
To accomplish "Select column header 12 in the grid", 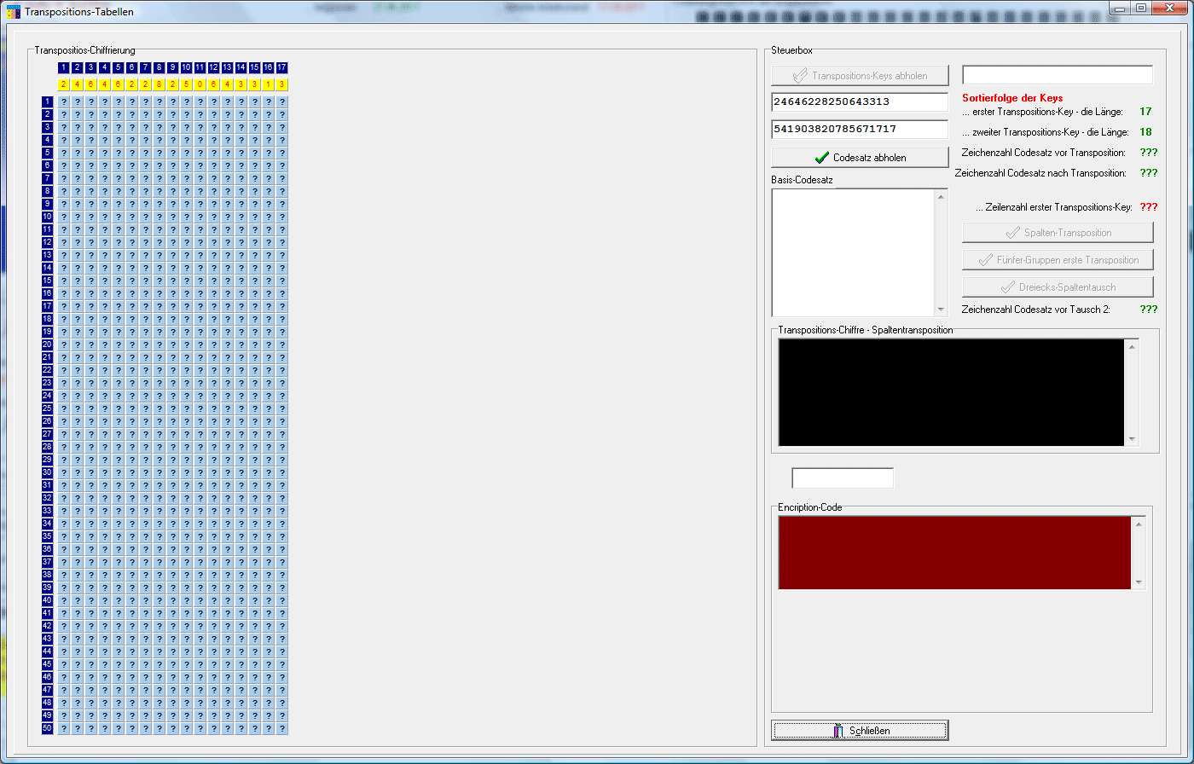I will [213, 67].
